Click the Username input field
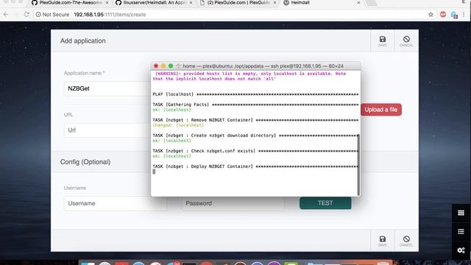The image size is (471, 265). tap(115, 203)
